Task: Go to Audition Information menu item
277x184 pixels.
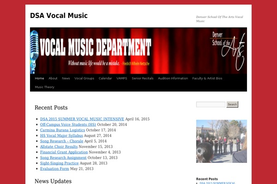Action: click(173, 78)
